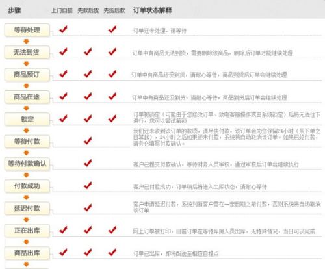325x269 pixels.
Task: Click the description beginning 网上订单被打印
Action: tap(224, 231)
